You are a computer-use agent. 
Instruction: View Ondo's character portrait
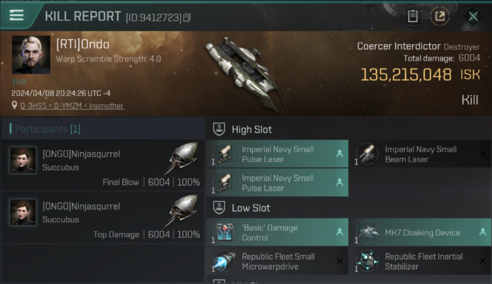click(31, 55)
